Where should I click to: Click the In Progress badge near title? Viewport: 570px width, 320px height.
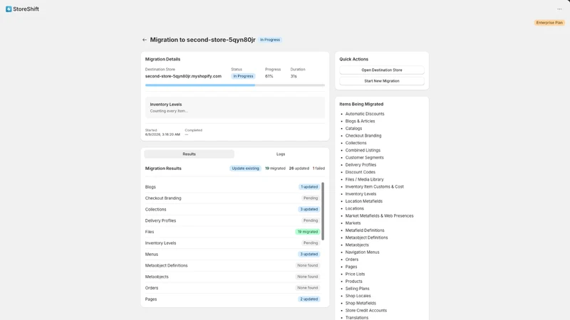270,40
